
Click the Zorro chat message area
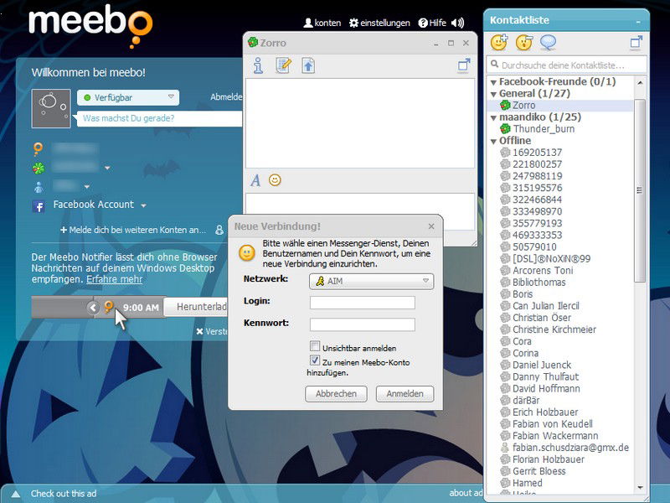click(x=360, y=122)
